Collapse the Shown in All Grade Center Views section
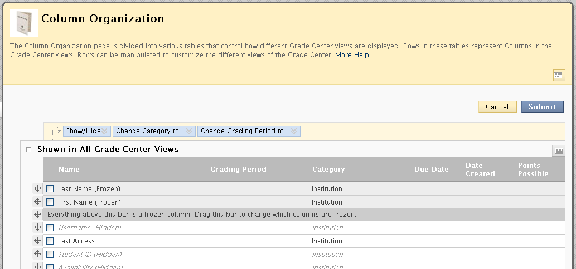 [28, 150]
